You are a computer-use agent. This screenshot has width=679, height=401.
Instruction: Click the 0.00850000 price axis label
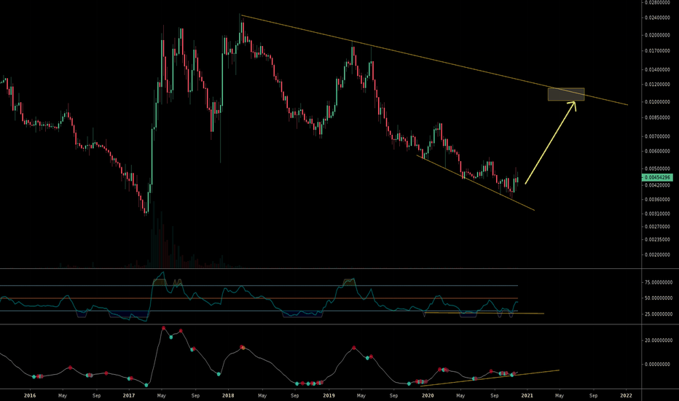(x=657, y=117)
